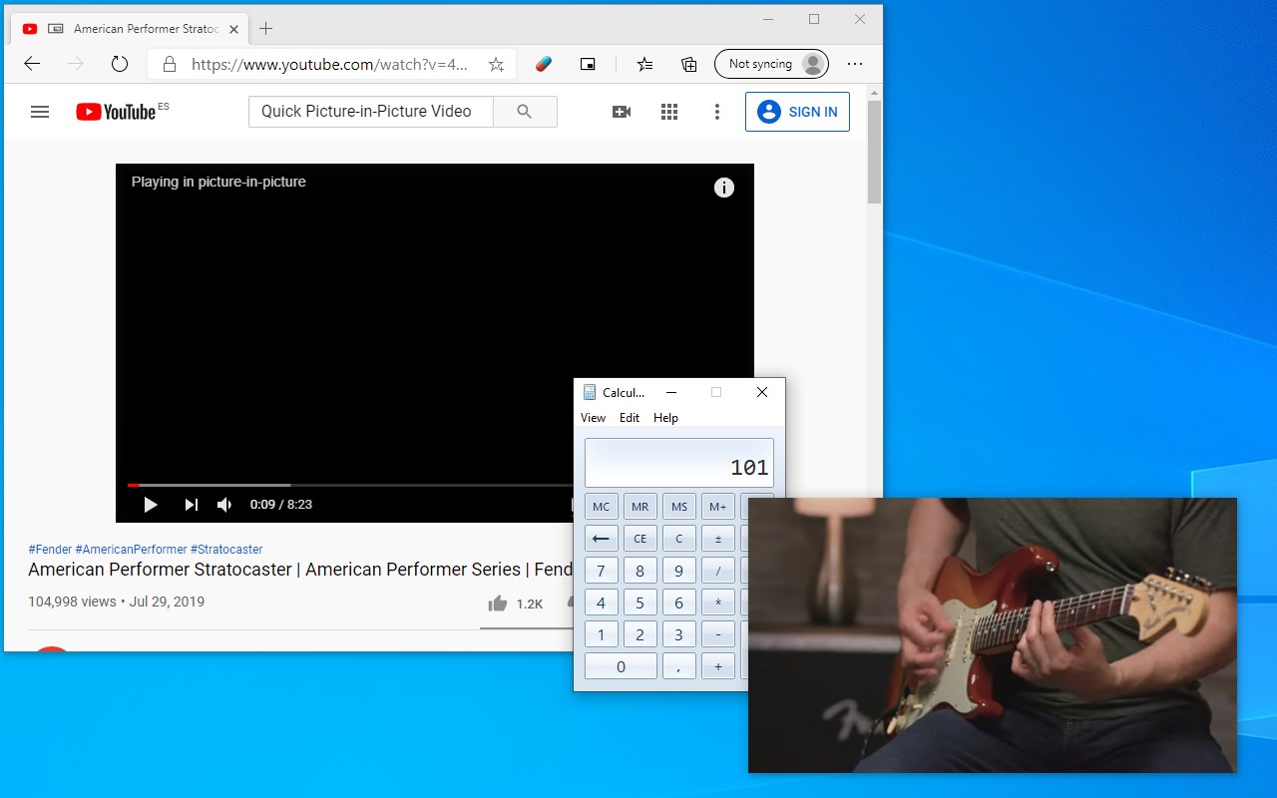This screenshot has height=798, width=1277.
Task: Click the SIGN IN button
Action: click(x=797, y=112)
